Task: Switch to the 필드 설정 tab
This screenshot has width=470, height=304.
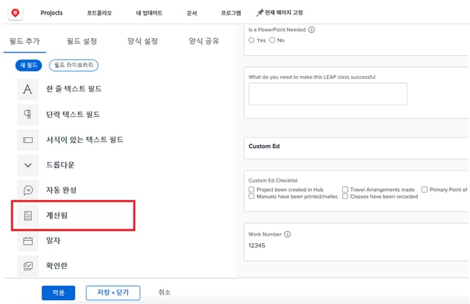Action: [82, 41]
